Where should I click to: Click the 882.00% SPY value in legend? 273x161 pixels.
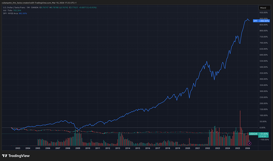tap(23, 13)
